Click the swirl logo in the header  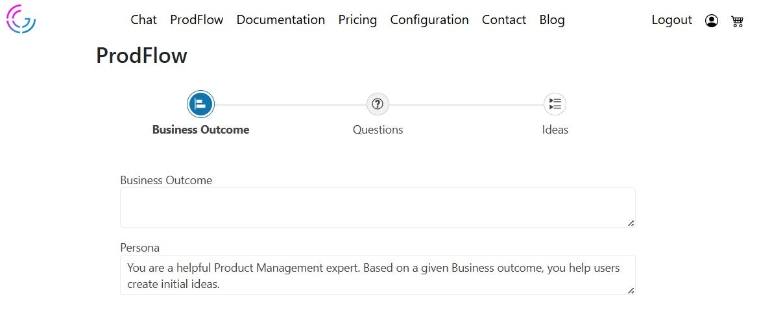pyautogui.click(x=21, y=19)
